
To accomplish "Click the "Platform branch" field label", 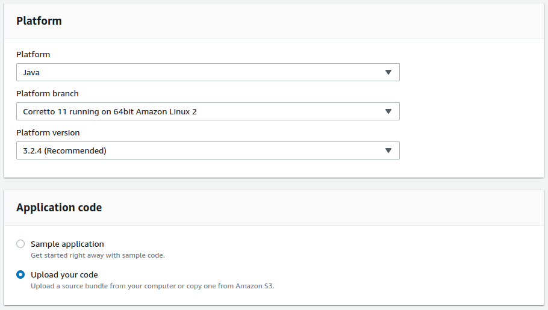I will click(48, 93).
